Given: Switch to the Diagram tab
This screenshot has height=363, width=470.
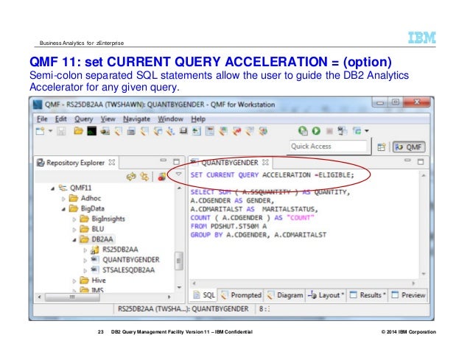Looking at the screenshot, I should tap(285, 295).
